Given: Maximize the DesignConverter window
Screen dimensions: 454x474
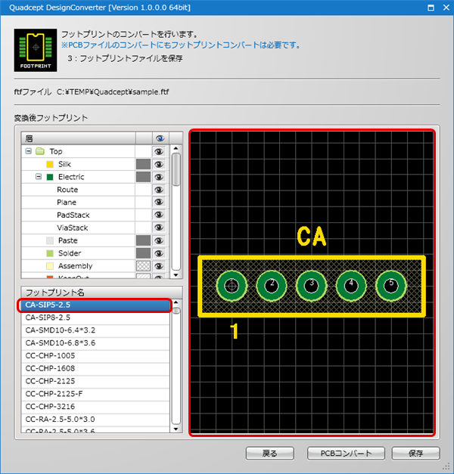Looking at the screenshot, I should click(x=431, y=8).
